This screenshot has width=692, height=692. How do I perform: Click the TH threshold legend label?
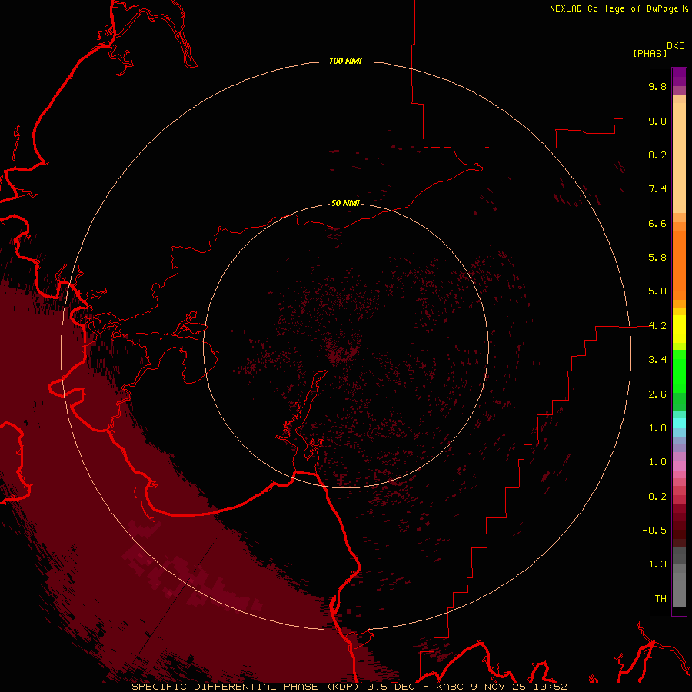pyautogui.click(x=660, y=599)
